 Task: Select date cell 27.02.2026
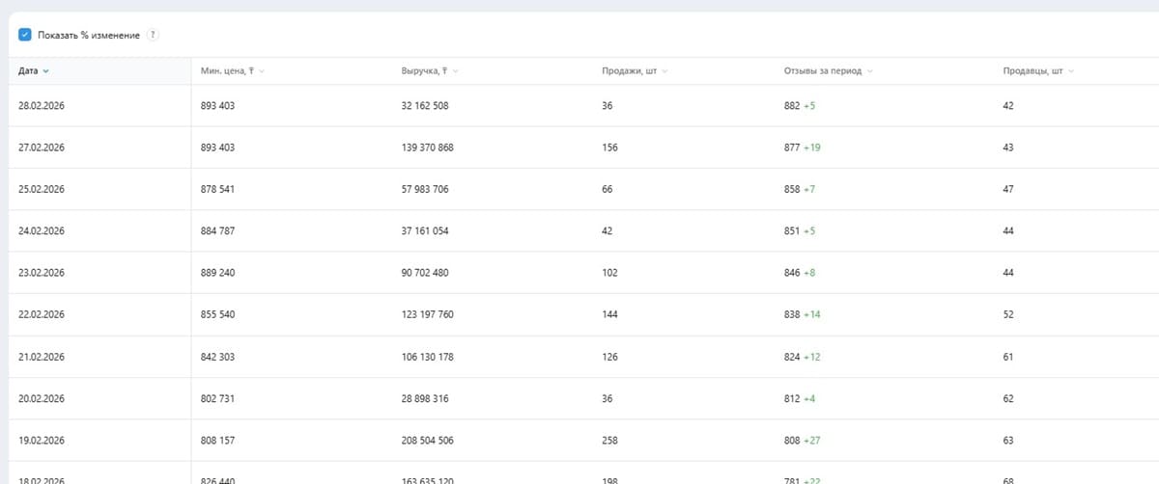42,148
